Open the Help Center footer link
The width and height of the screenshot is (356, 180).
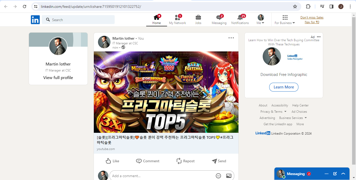(x=300, y=105)
